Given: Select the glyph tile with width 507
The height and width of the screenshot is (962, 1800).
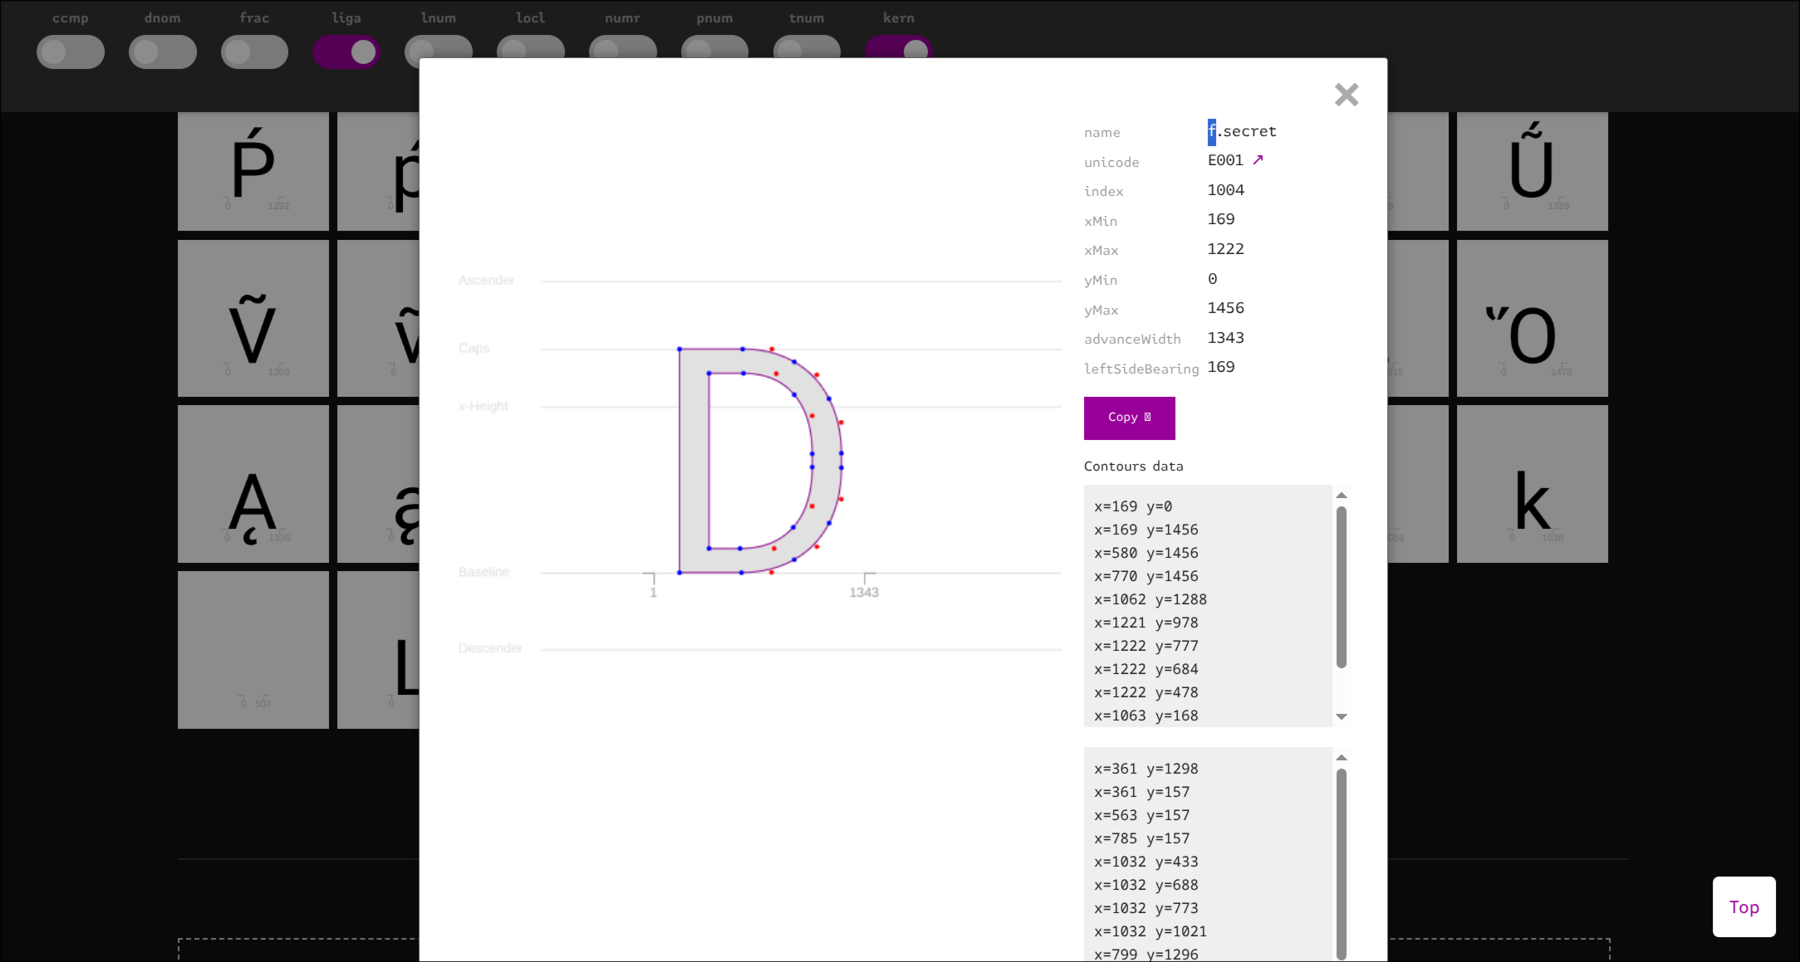Looking at the screenshot, I should coord(253,650).
